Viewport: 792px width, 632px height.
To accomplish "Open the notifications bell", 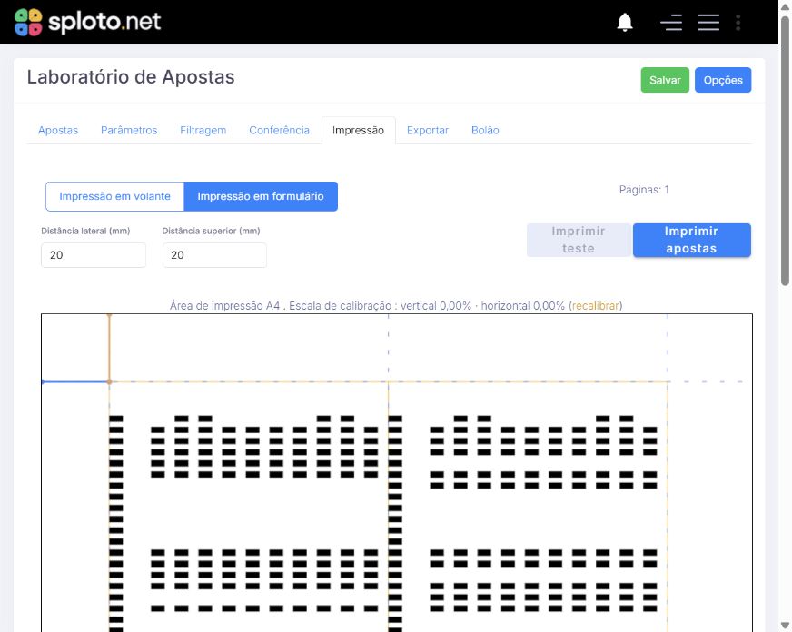I will [625, 22].
